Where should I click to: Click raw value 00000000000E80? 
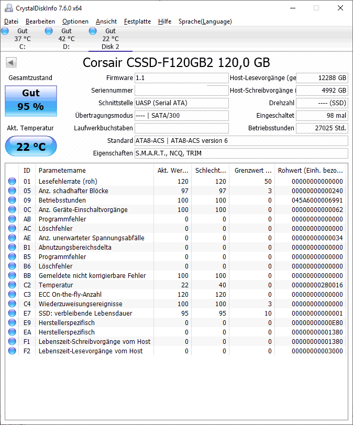(317, 323)
